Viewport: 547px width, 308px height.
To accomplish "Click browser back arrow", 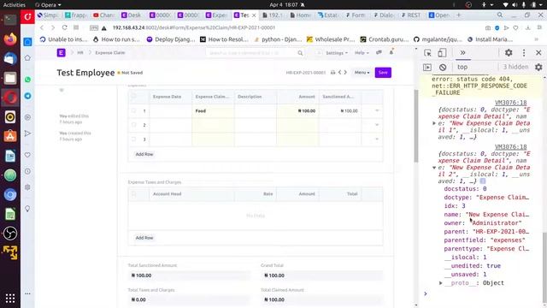I will (x=42, y=27).
